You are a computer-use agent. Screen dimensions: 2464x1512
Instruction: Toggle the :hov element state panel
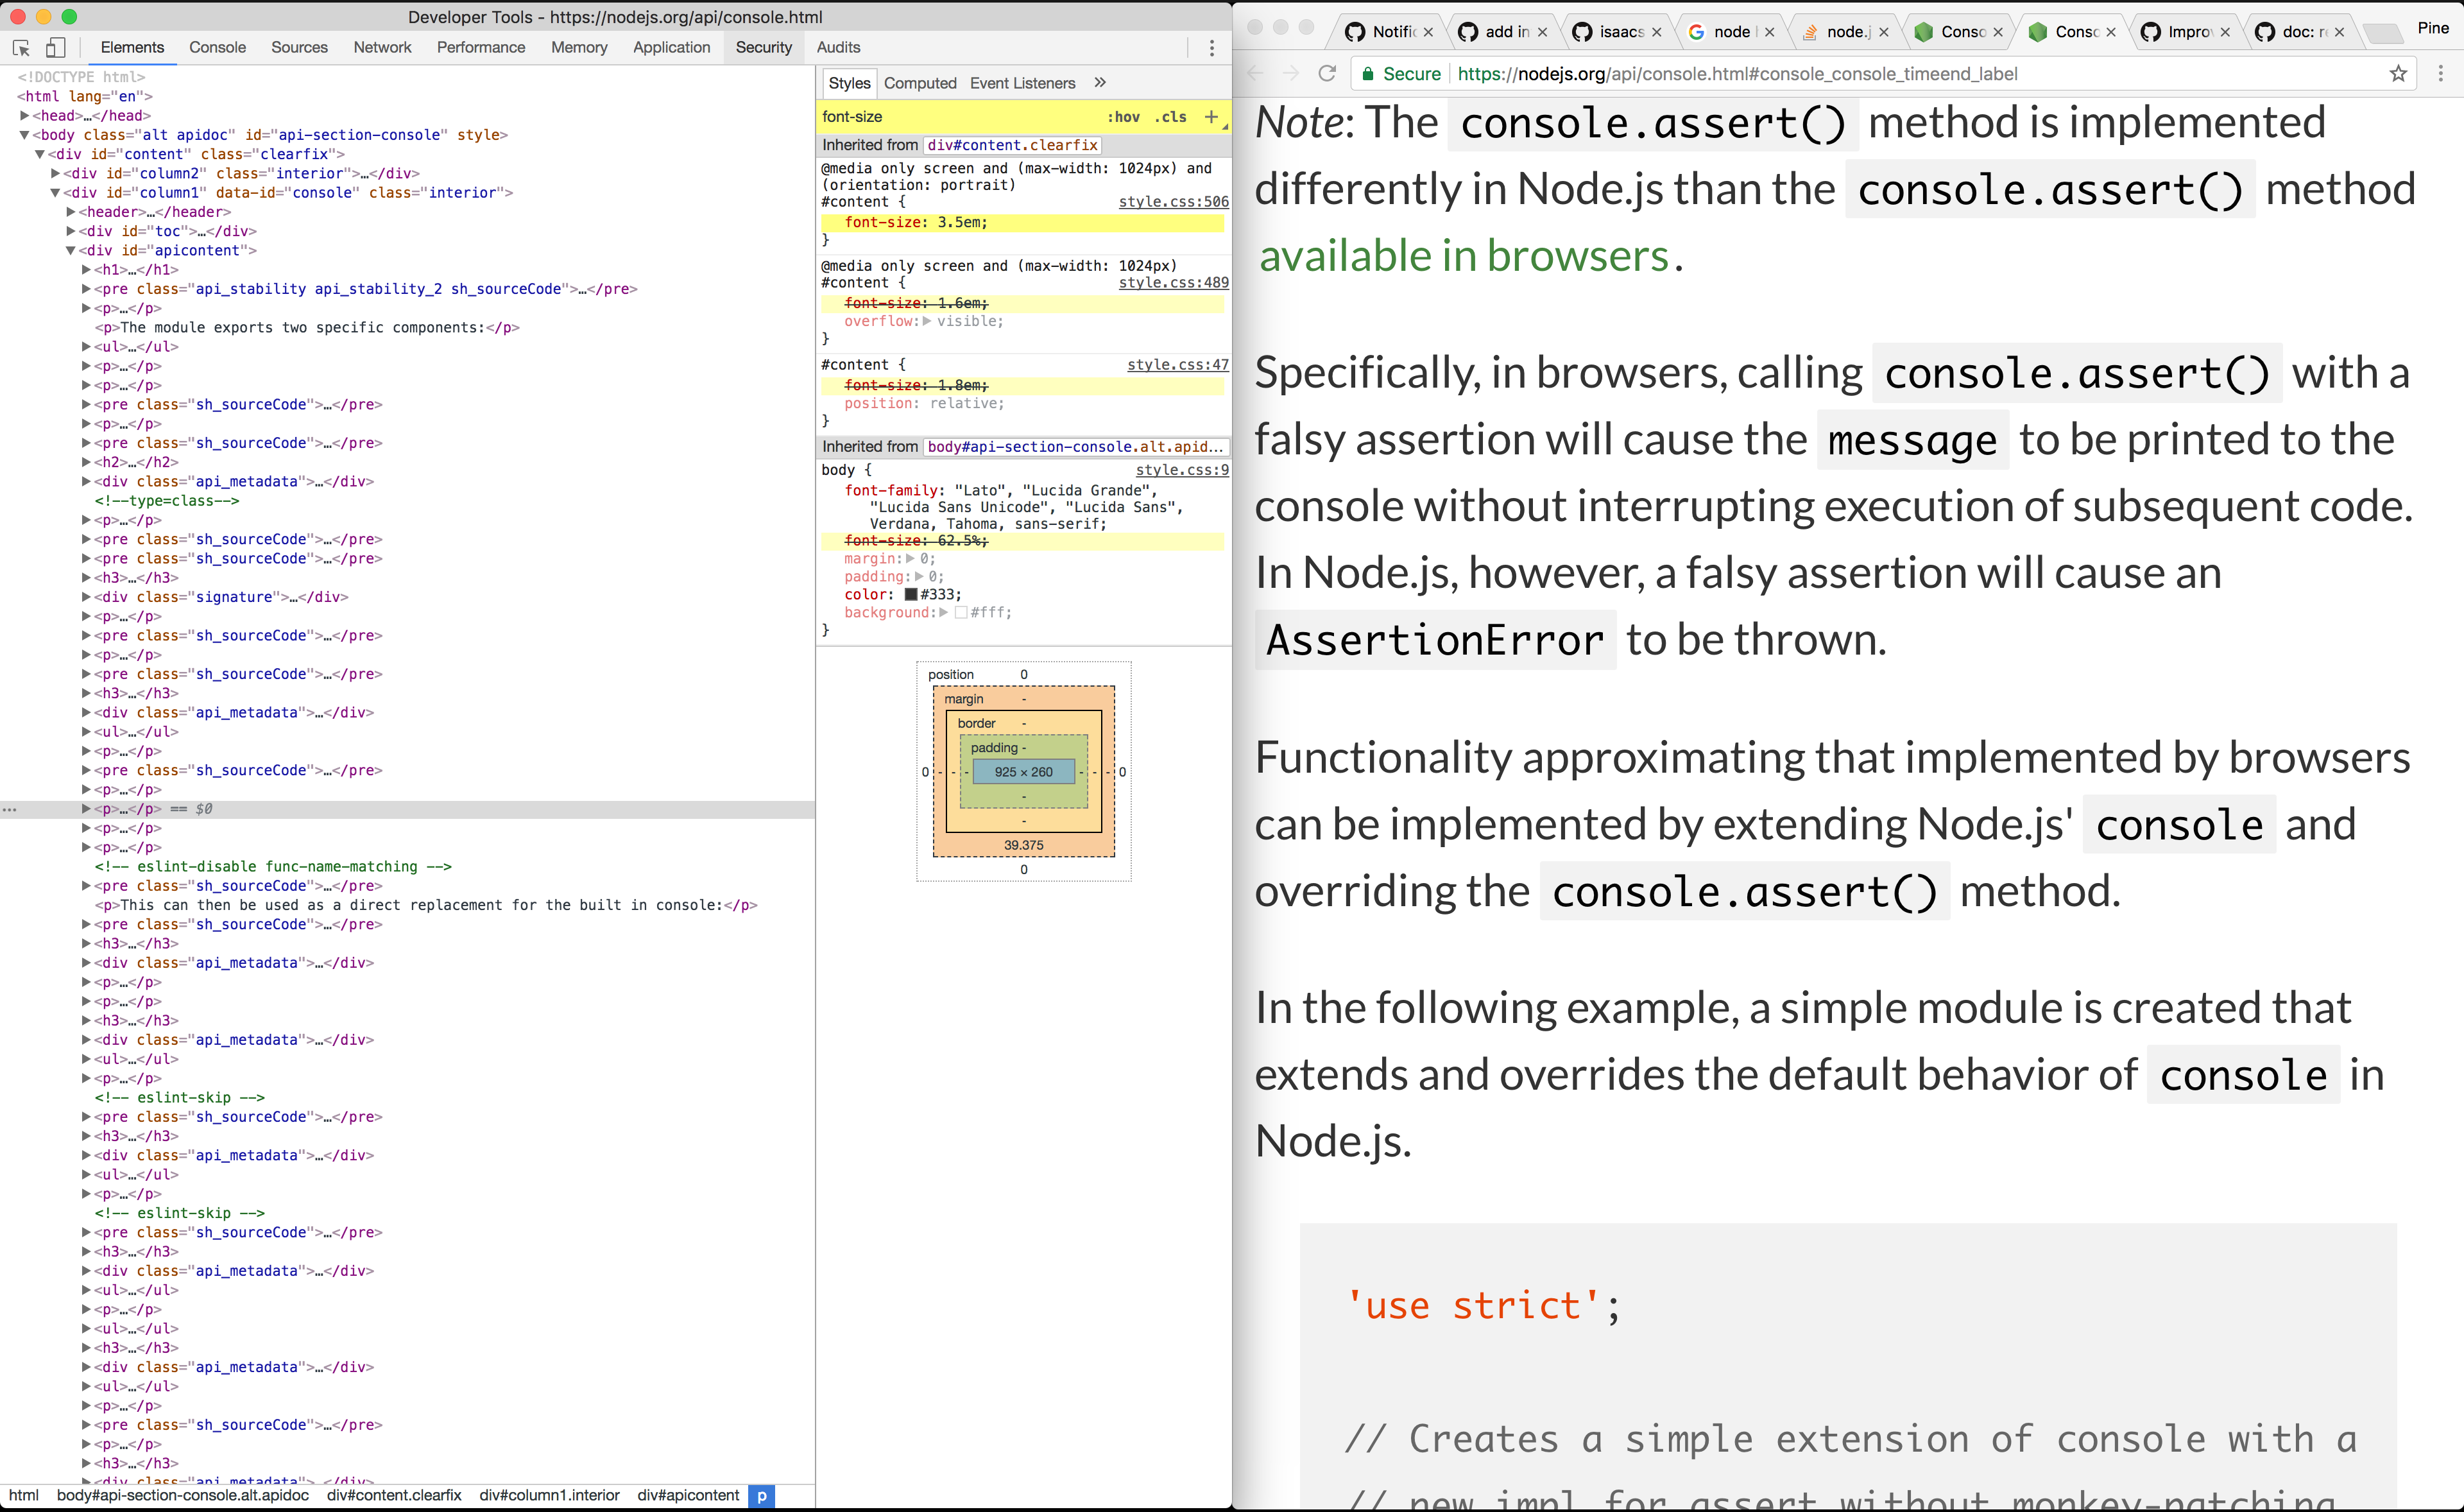point(1123,117)
